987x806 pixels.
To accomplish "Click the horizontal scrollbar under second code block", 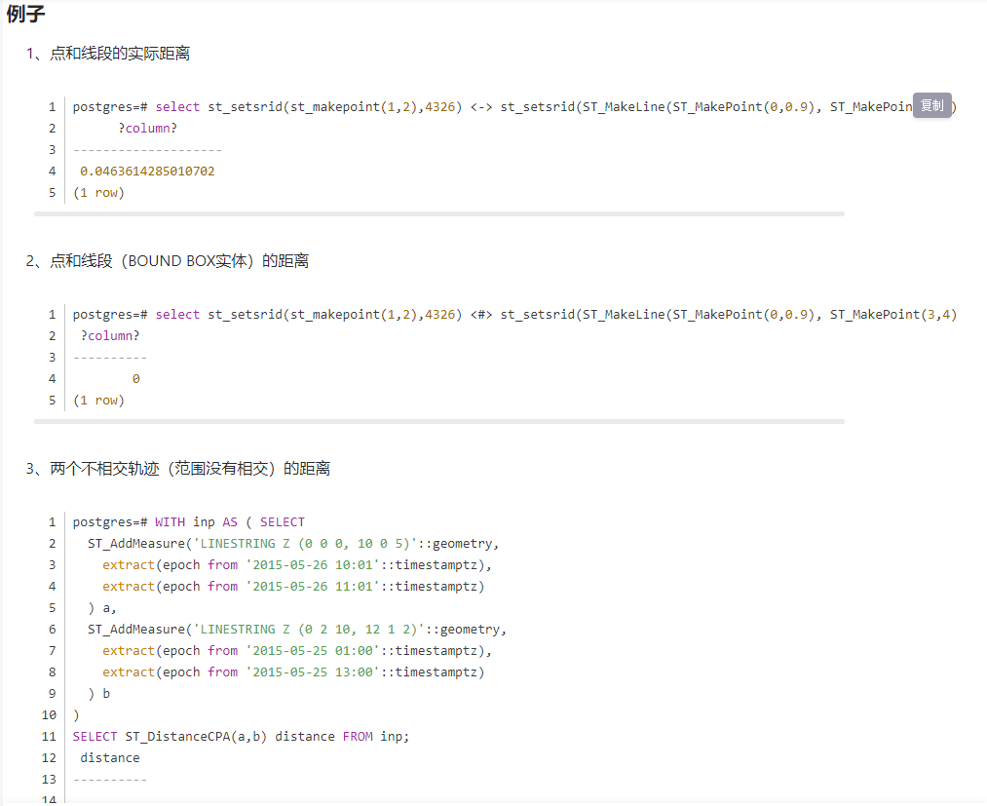I will (x=439, y=422).
